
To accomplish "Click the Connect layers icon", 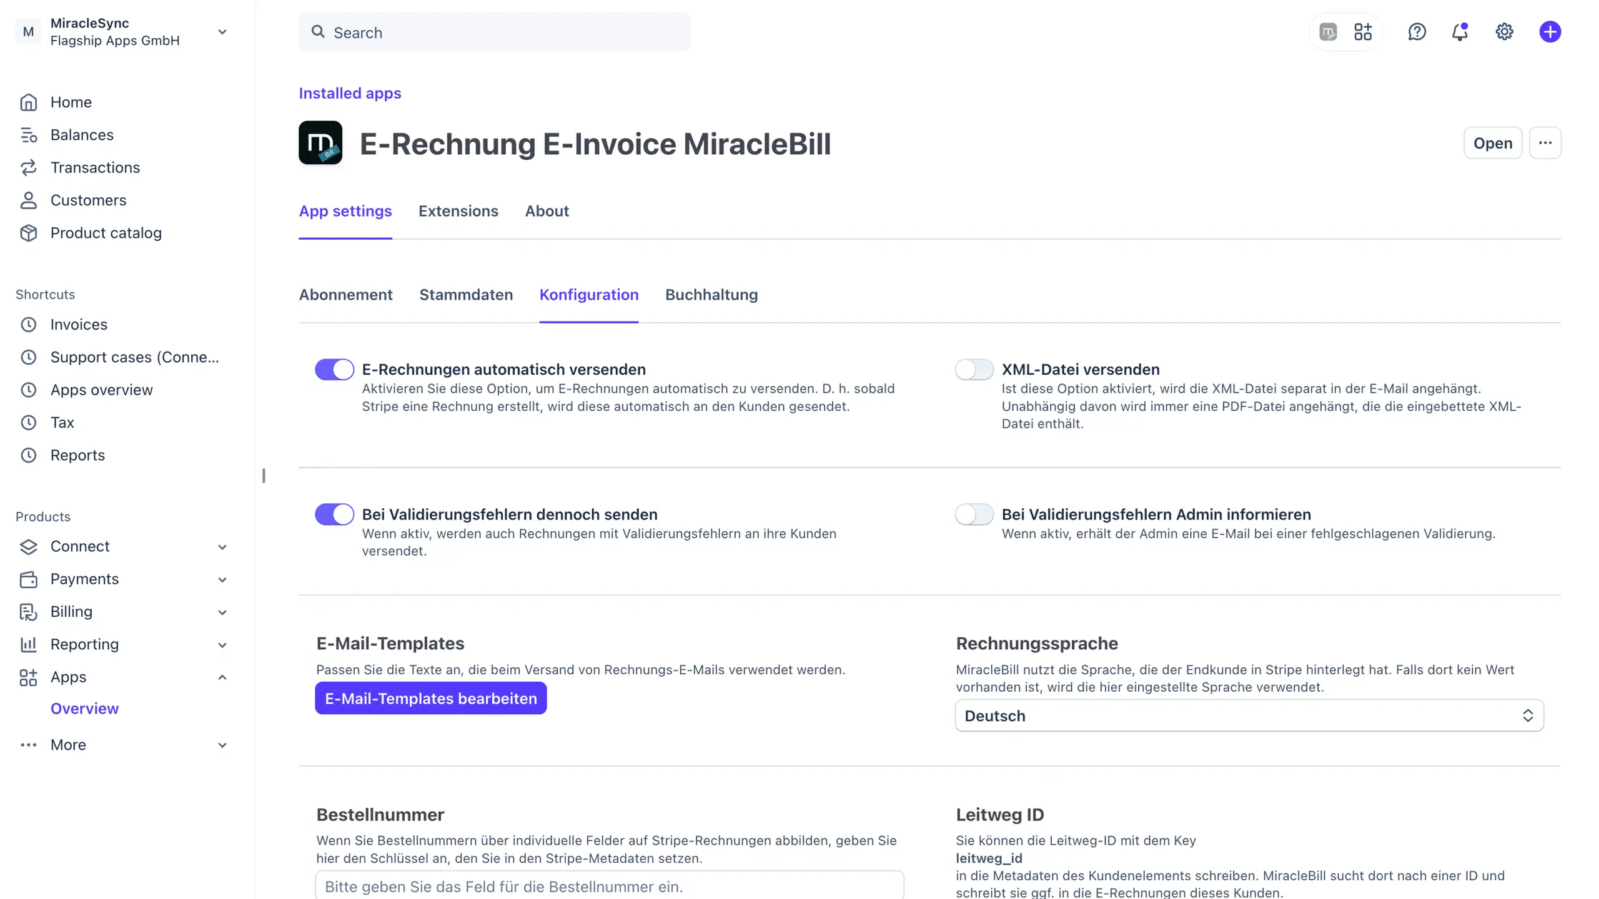I will pyautogui.click(x=28, y=546).
